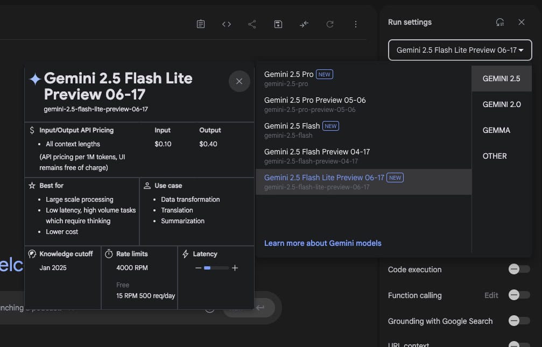Select Gemini 2.5 Pro Preview 05-06
Image resolution: width=542 pixels, height=347 pixels.
[363, 104]
